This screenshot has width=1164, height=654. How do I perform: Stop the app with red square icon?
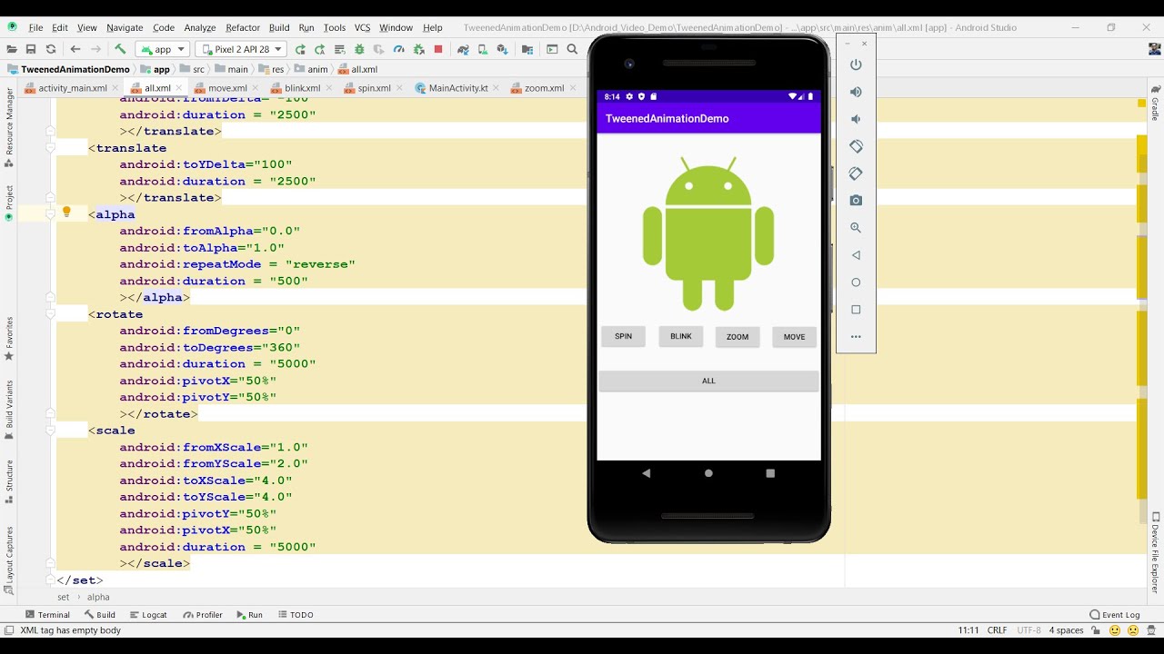[x=438, y=49]
